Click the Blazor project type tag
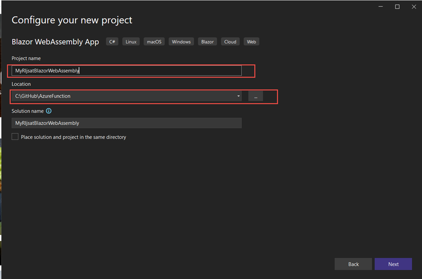 click(x=207, y=42)
